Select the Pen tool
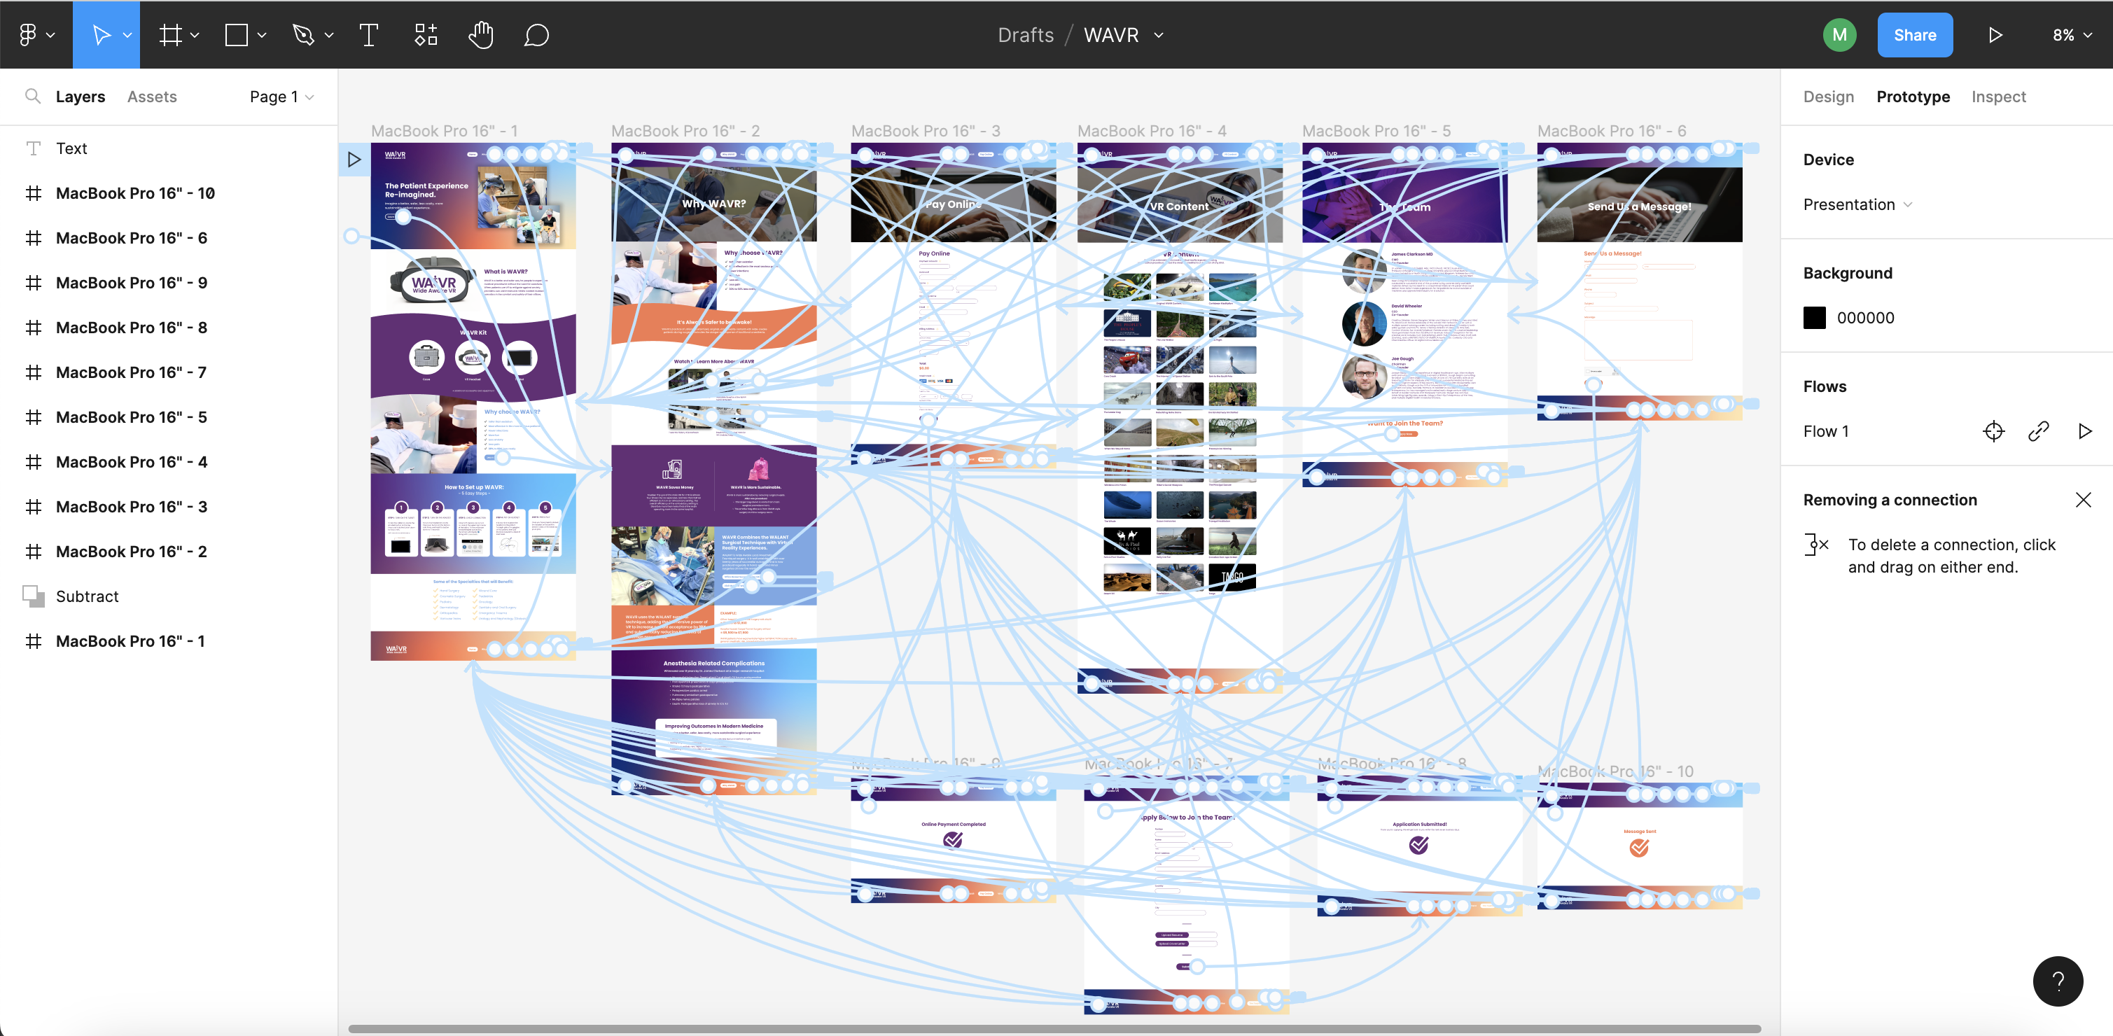This screenshot has width=2113, height=1036. [x=303, y=34]
